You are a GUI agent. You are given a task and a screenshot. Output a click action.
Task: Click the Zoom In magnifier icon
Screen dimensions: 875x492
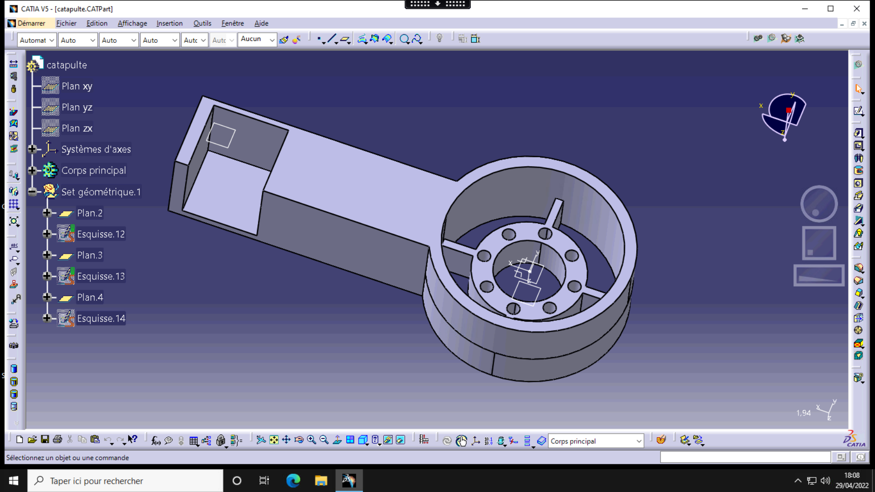tap(311, 440)
